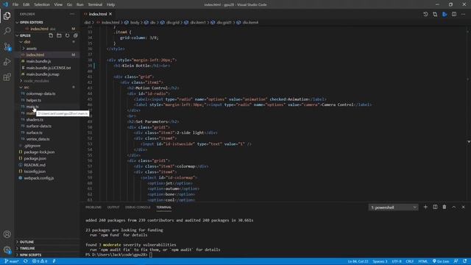This screenshot has width=471, height=265.
Task: Click the Go Live button in status bar
Action: point(441,261)
